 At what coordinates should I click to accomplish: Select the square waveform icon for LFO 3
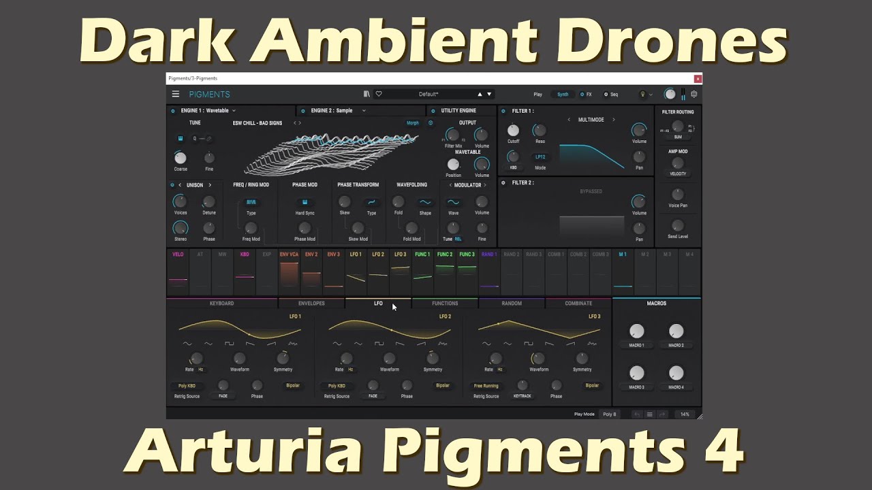click(529, 344)
